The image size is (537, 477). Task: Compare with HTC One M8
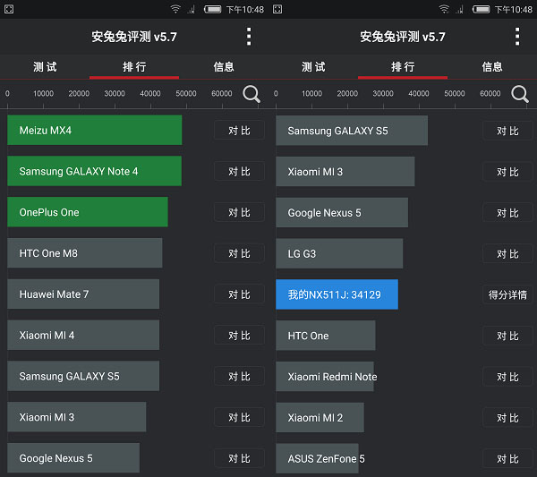click(239, 253)
